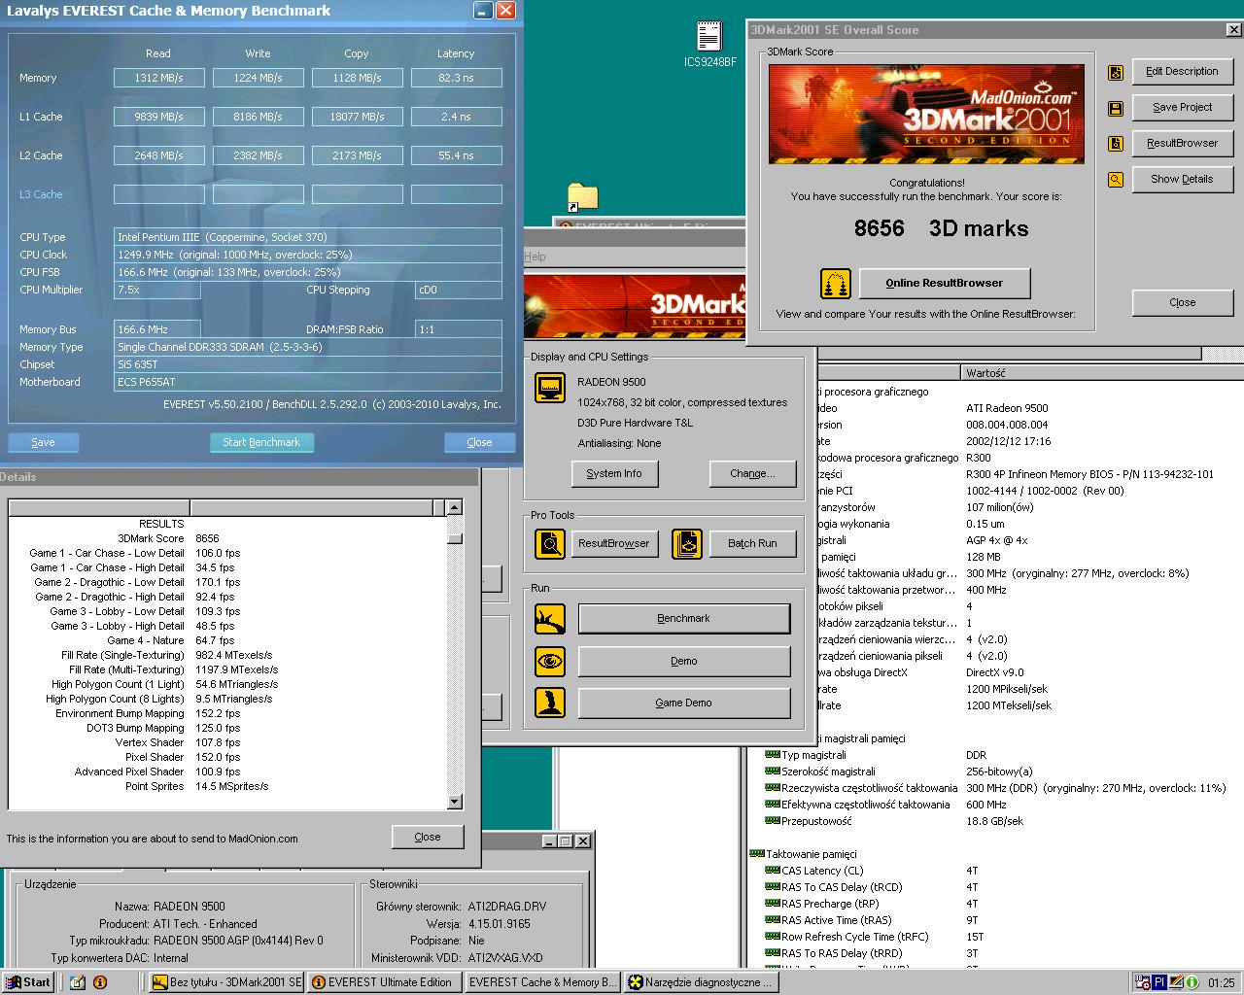
Task: Click the first quick launch icon next to Start
Action: pos(78,982)
